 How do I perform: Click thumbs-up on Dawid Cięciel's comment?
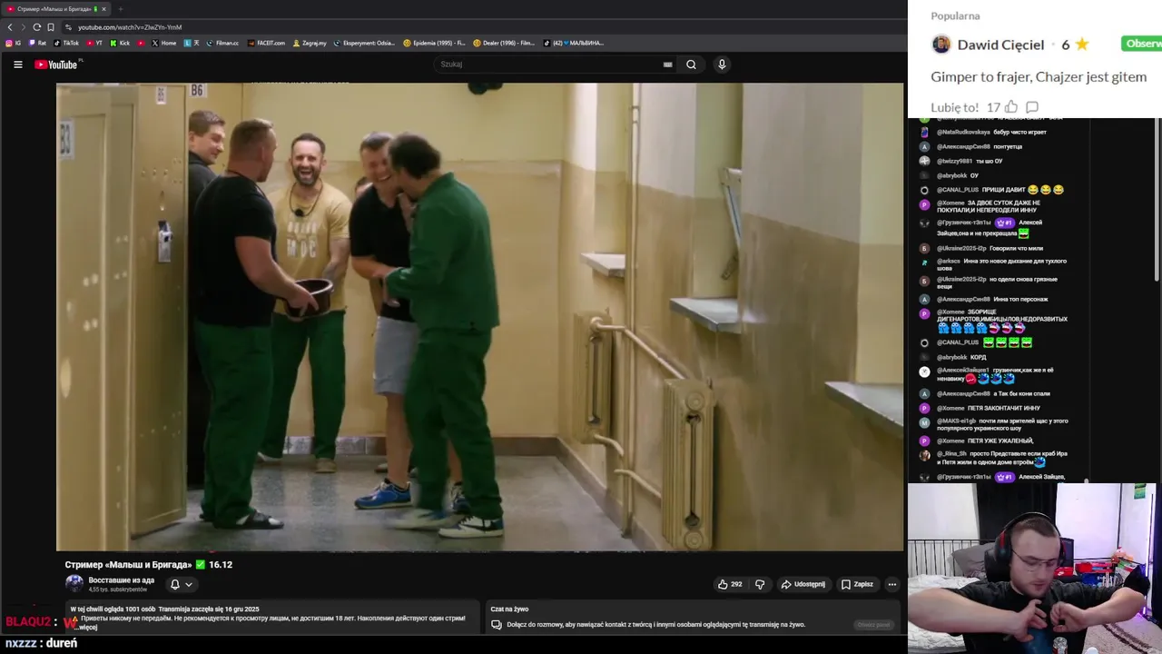[x=1011, y=107]
